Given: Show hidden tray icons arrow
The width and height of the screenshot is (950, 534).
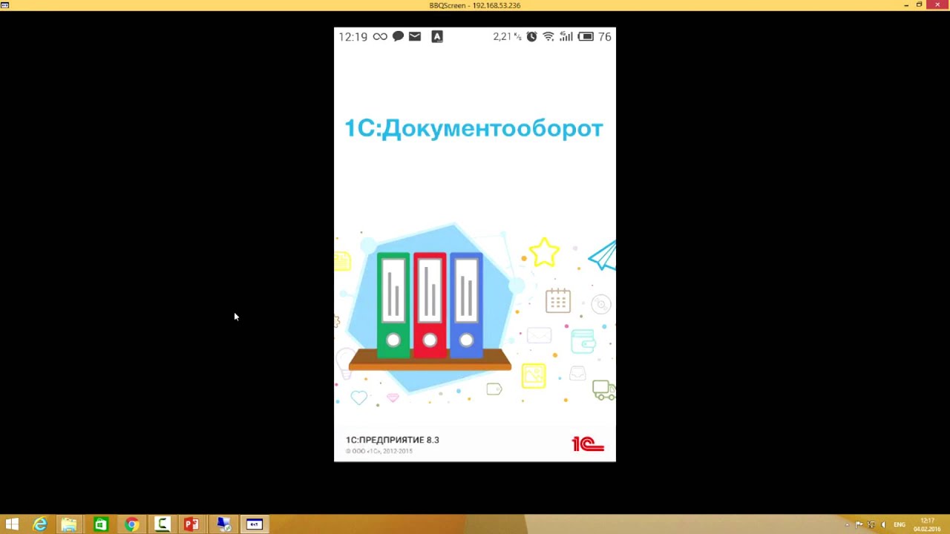Looking at the screenshot, I should (x=848, y=525).
